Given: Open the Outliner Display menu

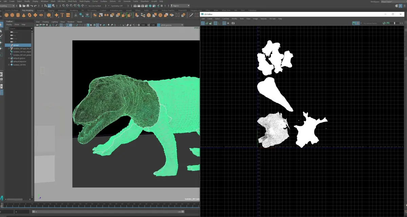Looking at the screenshot, I should [9, 24].
